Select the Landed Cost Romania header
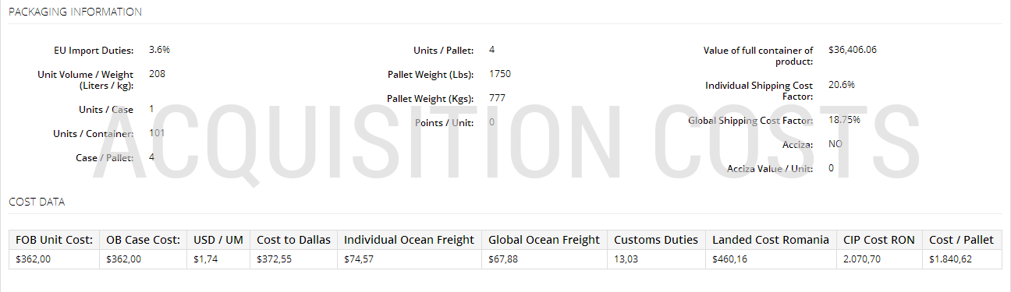 point(771,240)
